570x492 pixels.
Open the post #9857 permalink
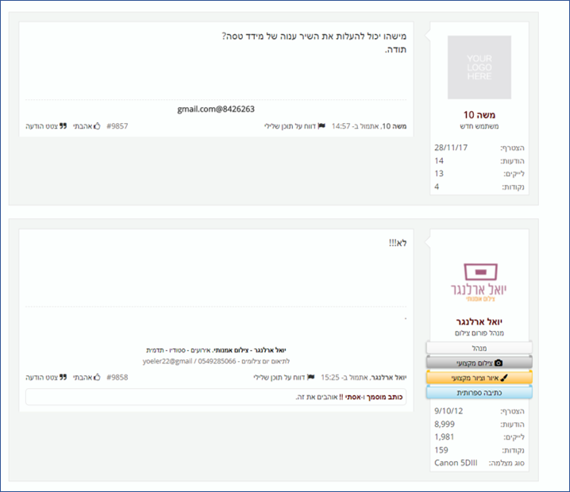pos(117,126)
